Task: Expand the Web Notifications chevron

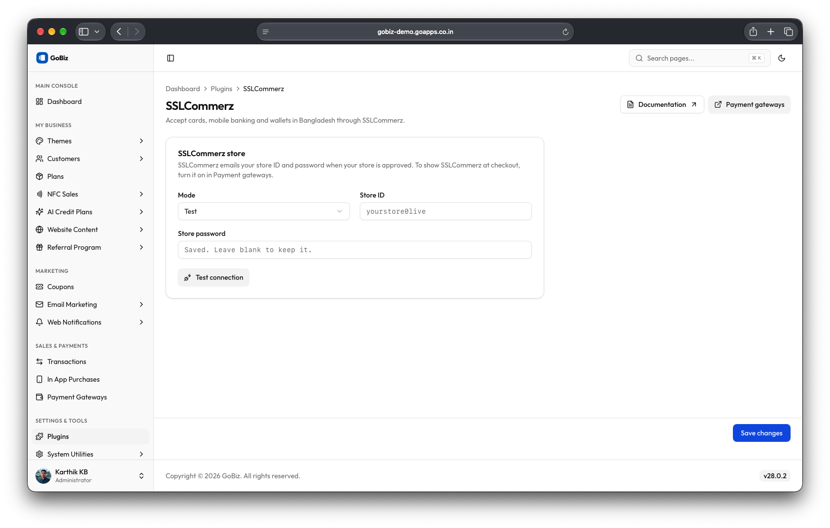Action: coord(141,322)
